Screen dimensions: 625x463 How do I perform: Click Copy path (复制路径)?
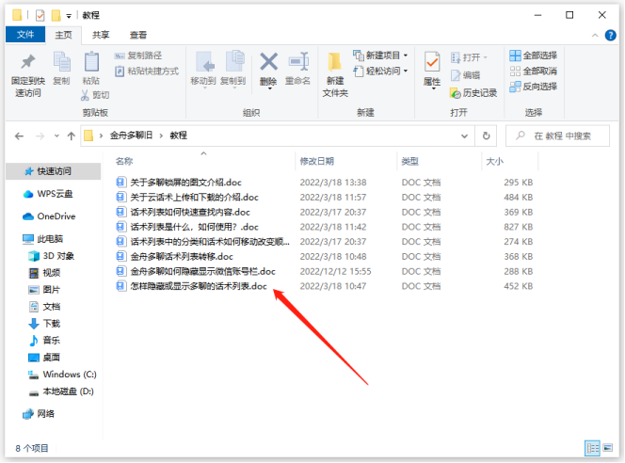tap(138, 56)
